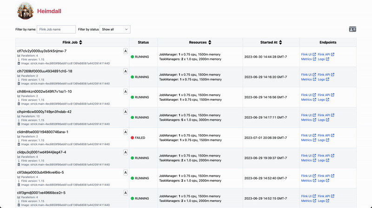Image resolution: width=372 pixels, height=208 pixels.
Task: Open Logs for failed job clidm8foe0001t94800746ana-1
Action: point(323,140)
